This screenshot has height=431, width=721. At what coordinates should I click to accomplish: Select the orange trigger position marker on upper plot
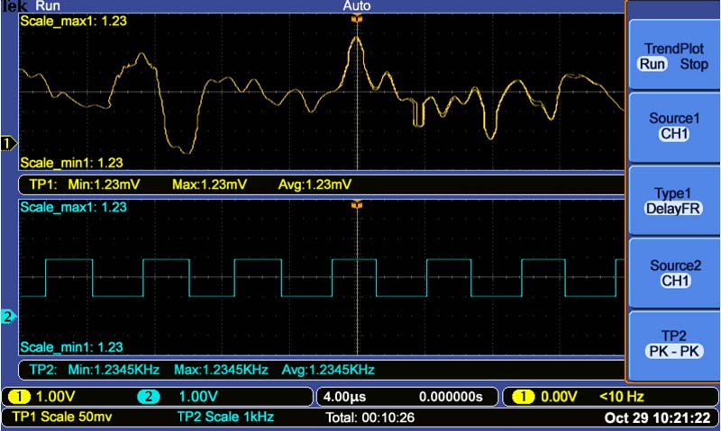358,19
